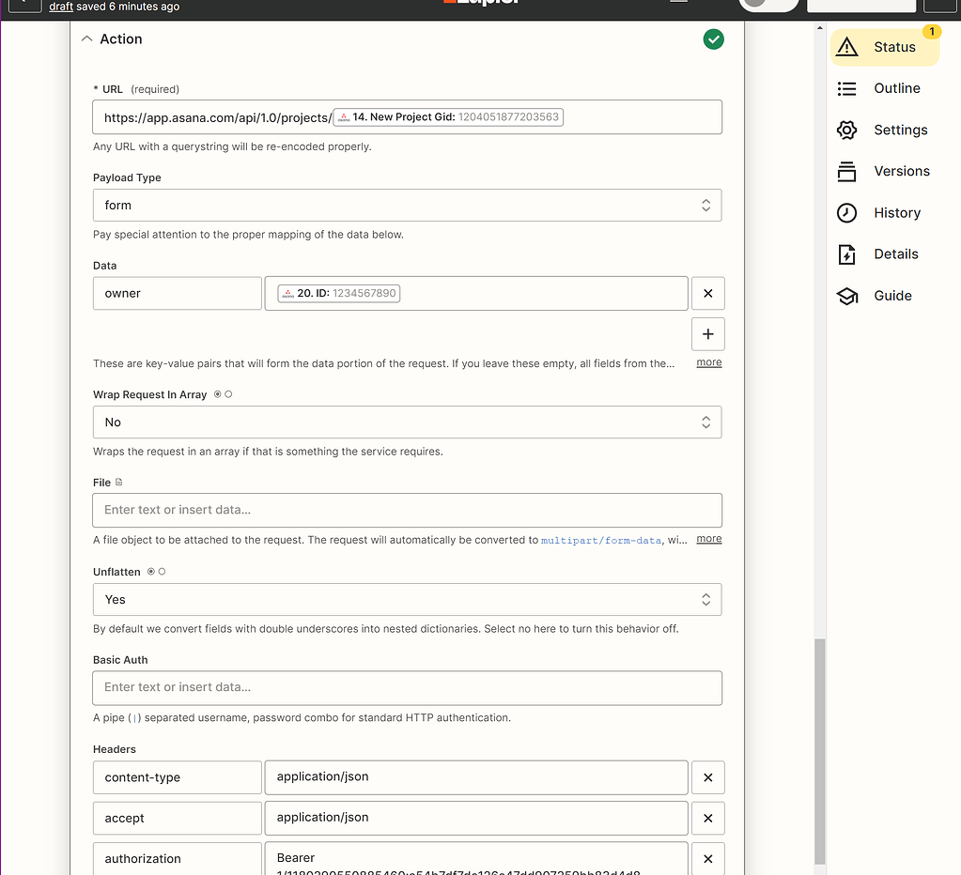Open the Details panel icon
Image resolution: width=961 pixels, height=875 pixels.
point(847,253)
